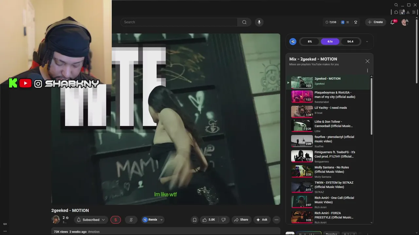The image size is (419, 235).
Task: Focus the YouTube search field
Action: [179, 22]
